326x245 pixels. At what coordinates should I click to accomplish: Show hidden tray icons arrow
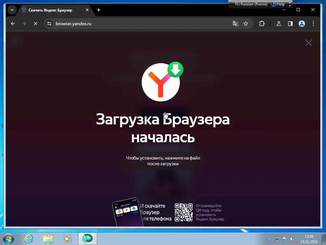269,239
